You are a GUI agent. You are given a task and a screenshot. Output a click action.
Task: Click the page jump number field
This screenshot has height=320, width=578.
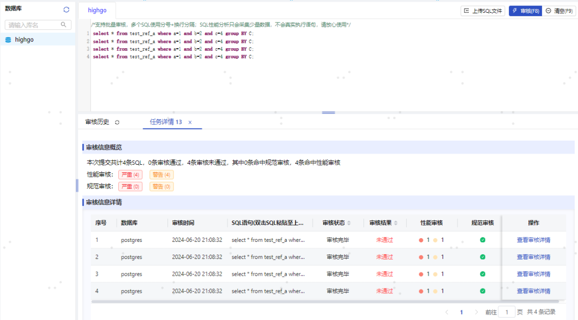[506, 313]
